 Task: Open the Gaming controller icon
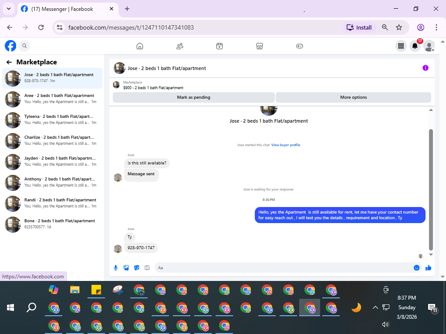pos(300,46)
